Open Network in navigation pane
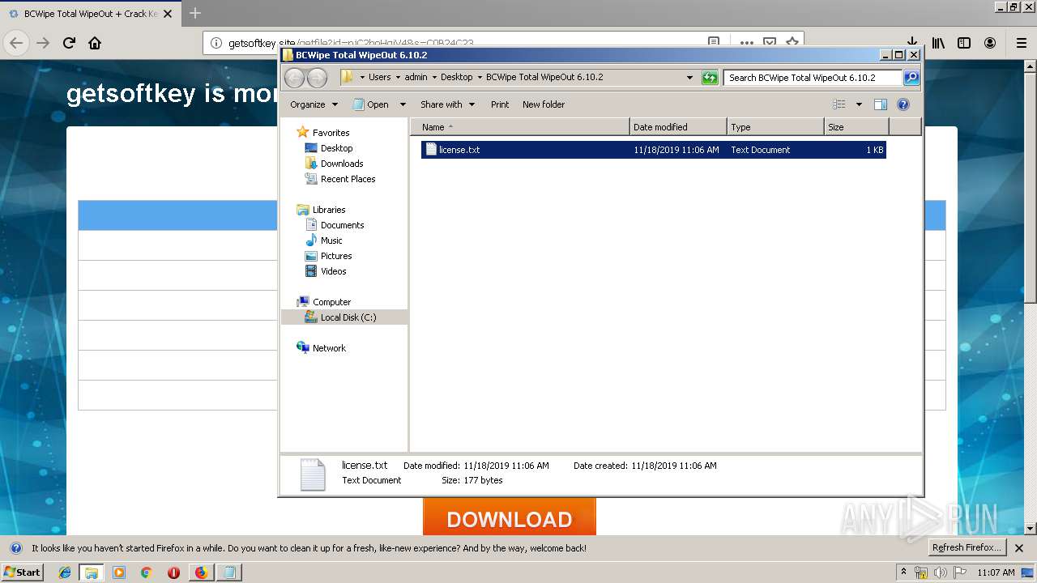 [x=329, y=348]
